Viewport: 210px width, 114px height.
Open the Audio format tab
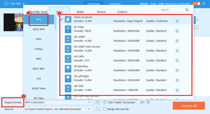(80, 12)
